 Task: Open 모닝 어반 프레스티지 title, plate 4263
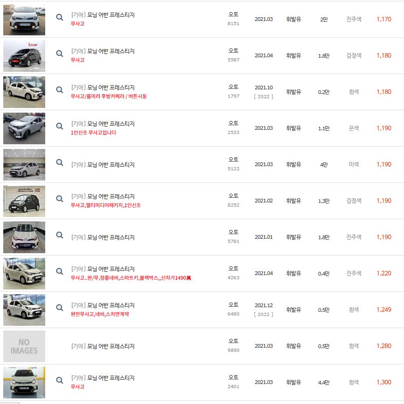point(111,269)
